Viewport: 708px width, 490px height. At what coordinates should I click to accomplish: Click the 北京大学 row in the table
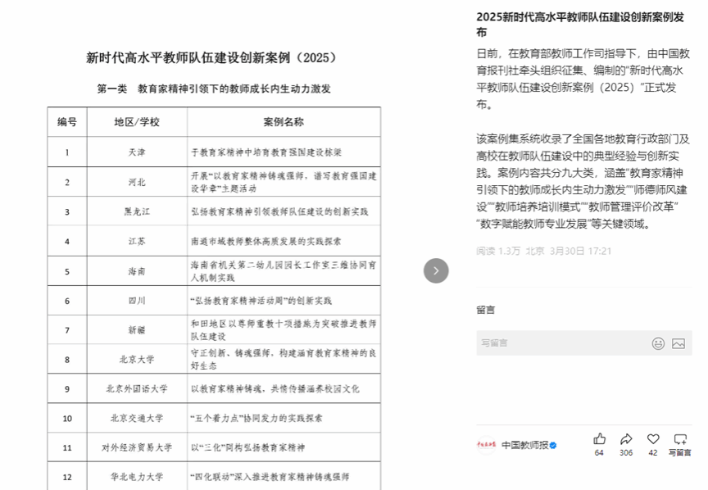click(136, 359)
